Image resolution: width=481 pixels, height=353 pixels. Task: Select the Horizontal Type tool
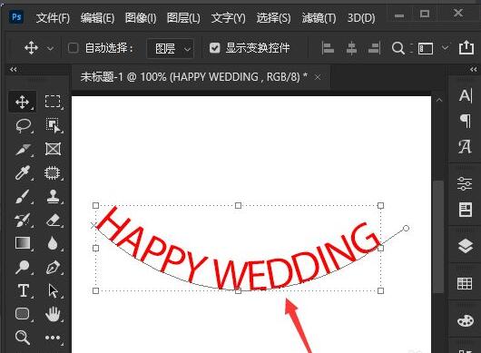coord(24,289)
